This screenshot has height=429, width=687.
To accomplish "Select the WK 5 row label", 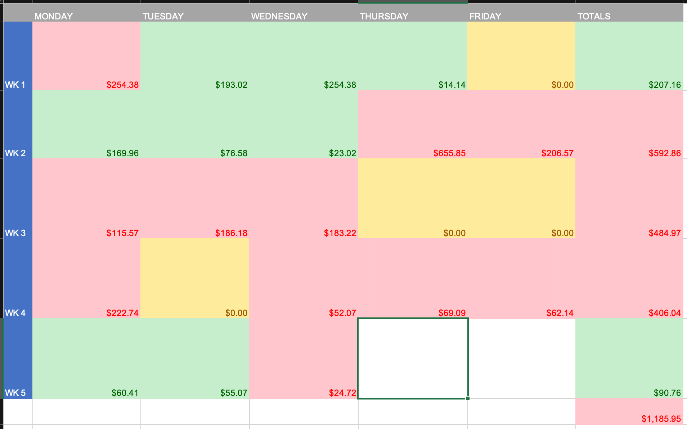I will pos(18,358).
